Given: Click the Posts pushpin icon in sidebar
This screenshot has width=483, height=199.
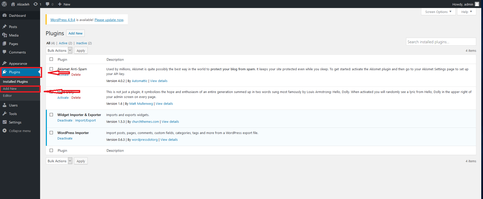Looking at the screenshot, I should pos(5,27).
